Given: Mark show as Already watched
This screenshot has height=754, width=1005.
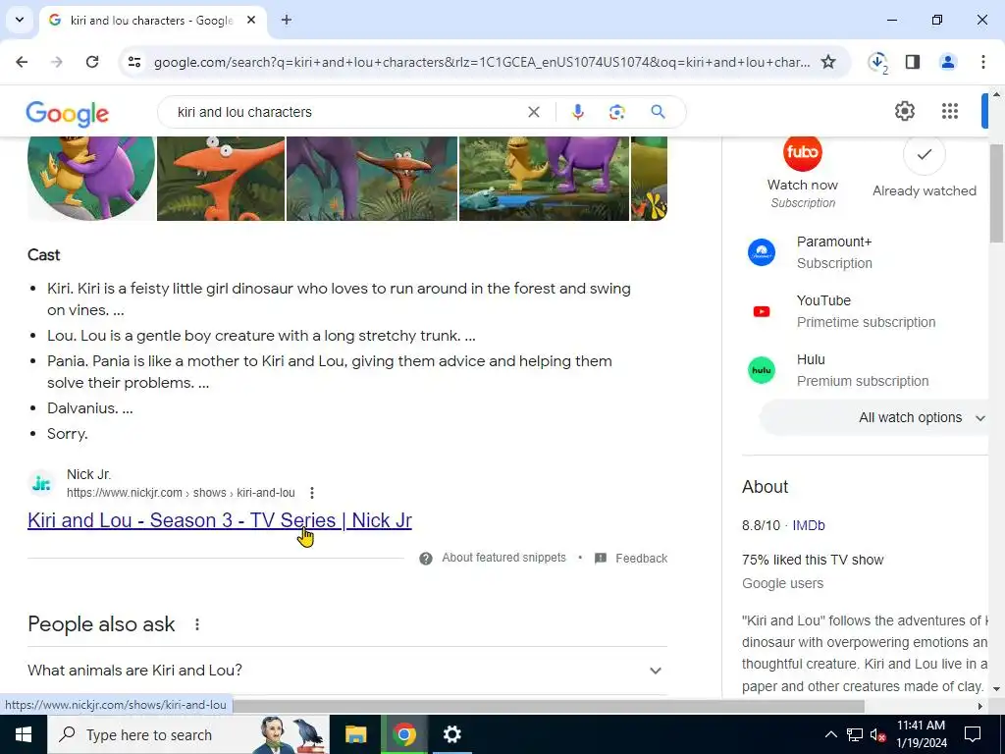Looking at the screenshot, I should click(x=924, y=168).
